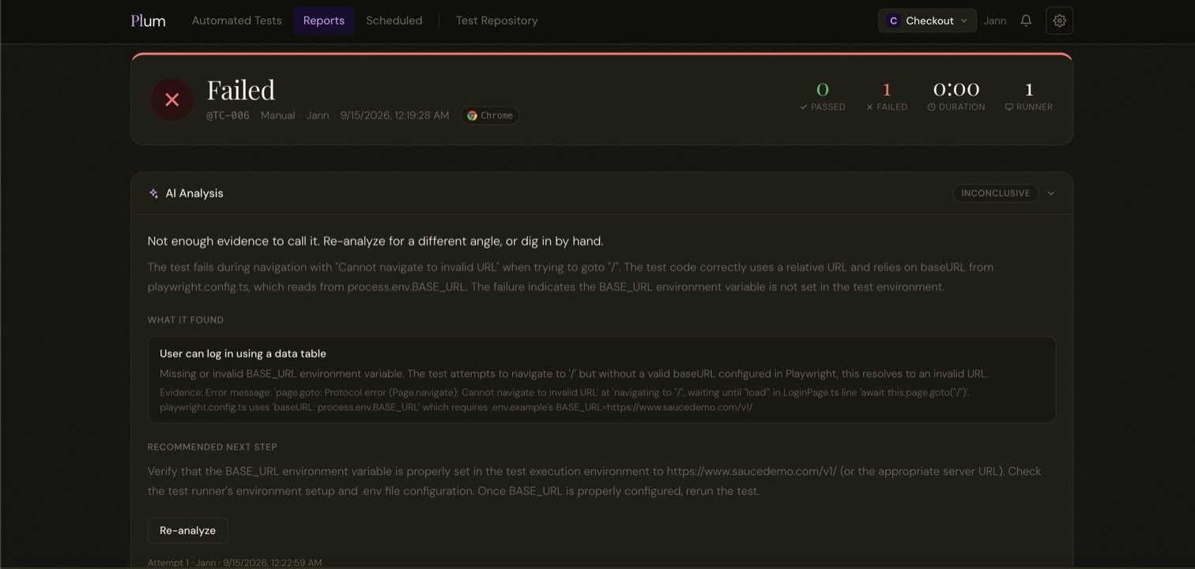Click the 'RECOMMENDED NEXT STEP' label
Viewport: 1195px width, 569px height.
[213, 447]
